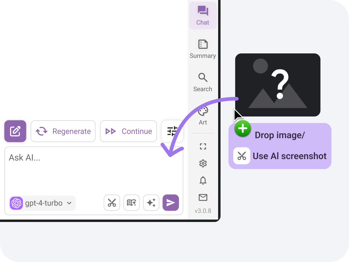The width and height of the screenshot is (349, 262).
Task: Open the Chat tab in sidebar
Action: (203, 15)
